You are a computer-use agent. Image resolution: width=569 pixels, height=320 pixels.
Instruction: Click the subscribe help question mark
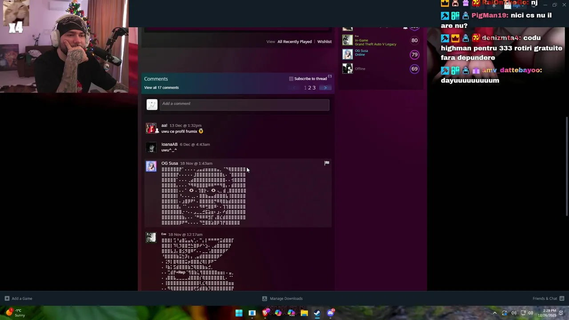tap(329, 76)
